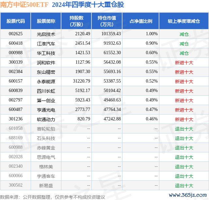Click the heading 2024年四季度十大重仓股

pyautogui.click(x=88, y=5)
